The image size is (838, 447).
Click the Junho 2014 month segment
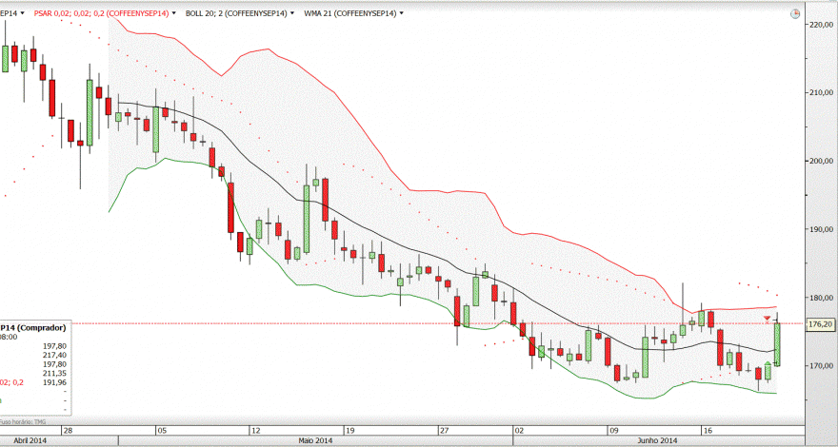658,440
